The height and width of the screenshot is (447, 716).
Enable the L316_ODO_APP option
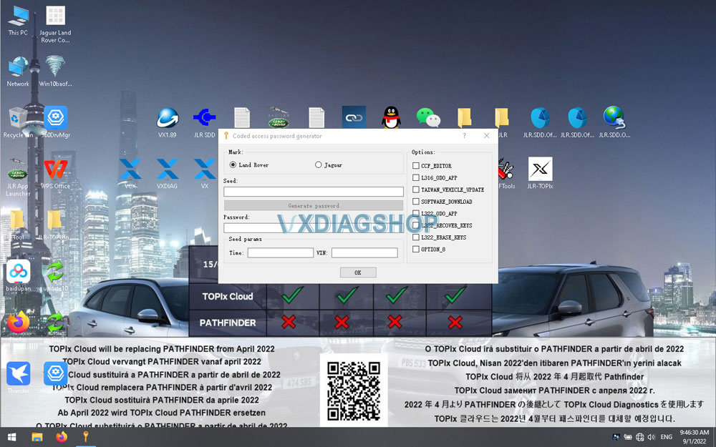(415, 177)
